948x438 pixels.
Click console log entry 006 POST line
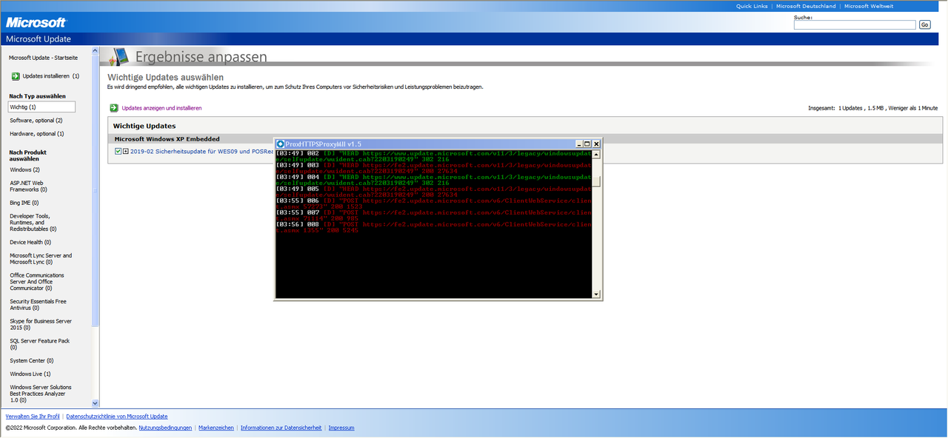[x=434, y=203]
